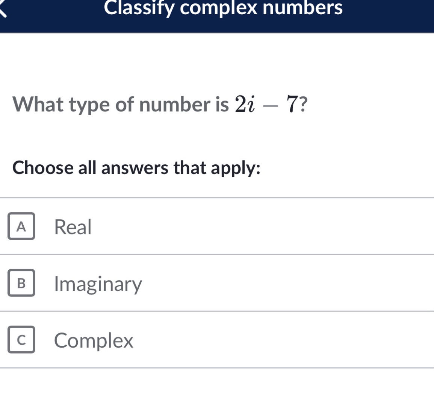434x404 pixels.
Task: Tap the back chevron to exit the exercise
Action: pos(3,9)
